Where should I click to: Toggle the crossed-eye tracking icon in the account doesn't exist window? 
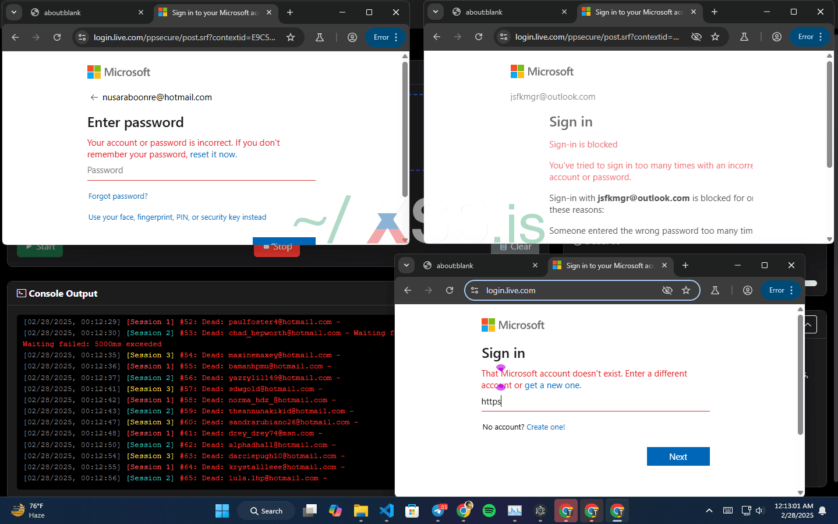click(x=667, y=290)
